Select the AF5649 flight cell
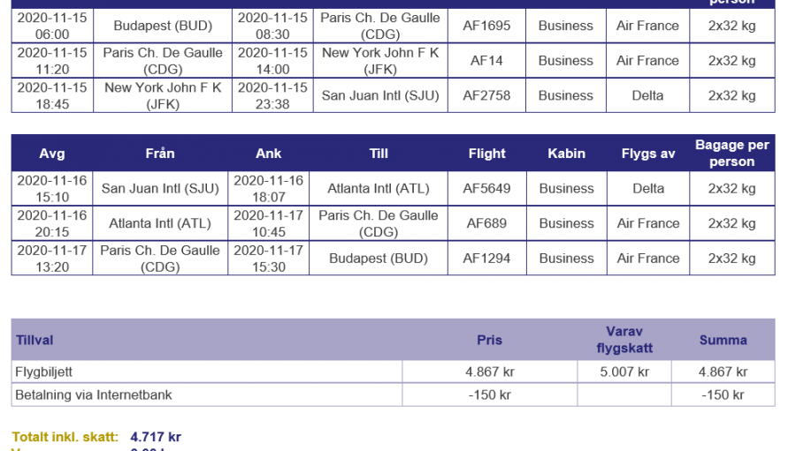796x451 pixels. (486, 188)
